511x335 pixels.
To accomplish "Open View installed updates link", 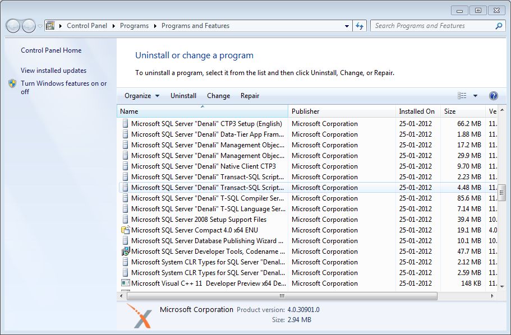I will 53,71.
